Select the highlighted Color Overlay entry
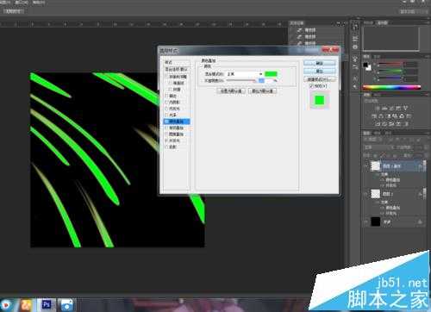Screen dimensions: 431x312 177,122
